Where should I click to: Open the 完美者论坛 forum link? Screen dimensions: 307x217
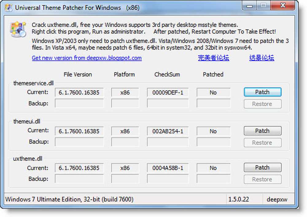(213, 58)
